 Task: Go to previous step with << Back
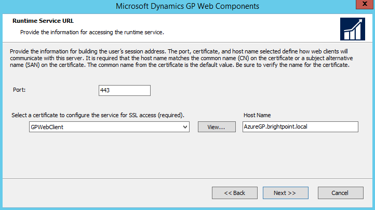(x=234, y=193)
